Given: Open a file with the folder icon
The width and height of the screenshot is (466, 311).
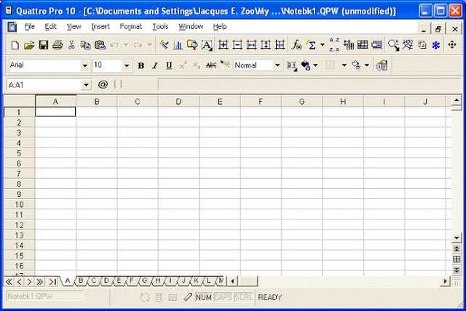Looking at the screenshot, I should pos(29,45).
